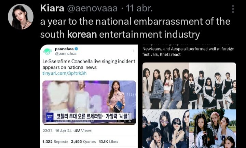View the 1,522 Reposts list
The image size is (246, 148).
[55, 142]
